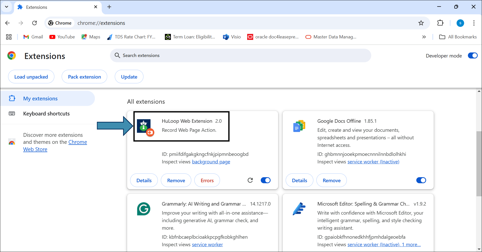
Task: Select Keyboard shortcuts in the sidebar
Action: point(46,114)
